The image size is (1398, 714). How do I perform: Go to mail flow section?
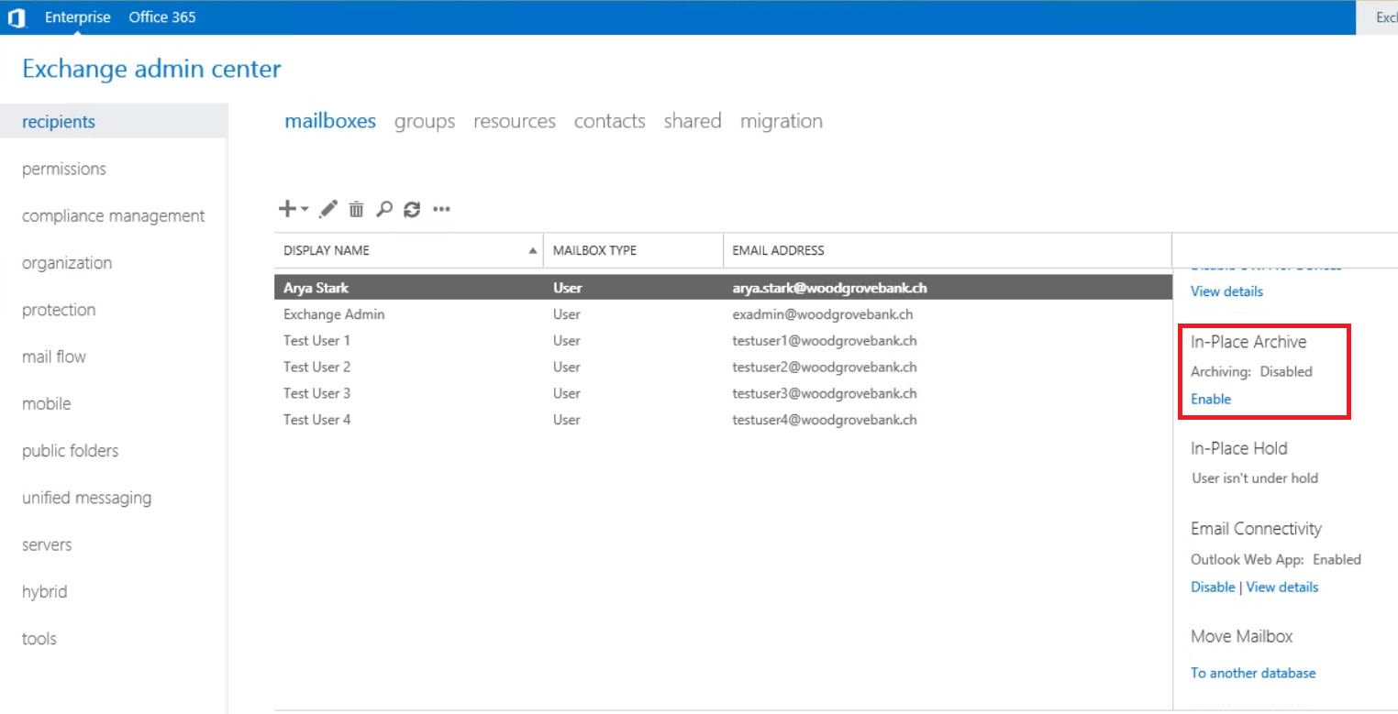point(54,357)
